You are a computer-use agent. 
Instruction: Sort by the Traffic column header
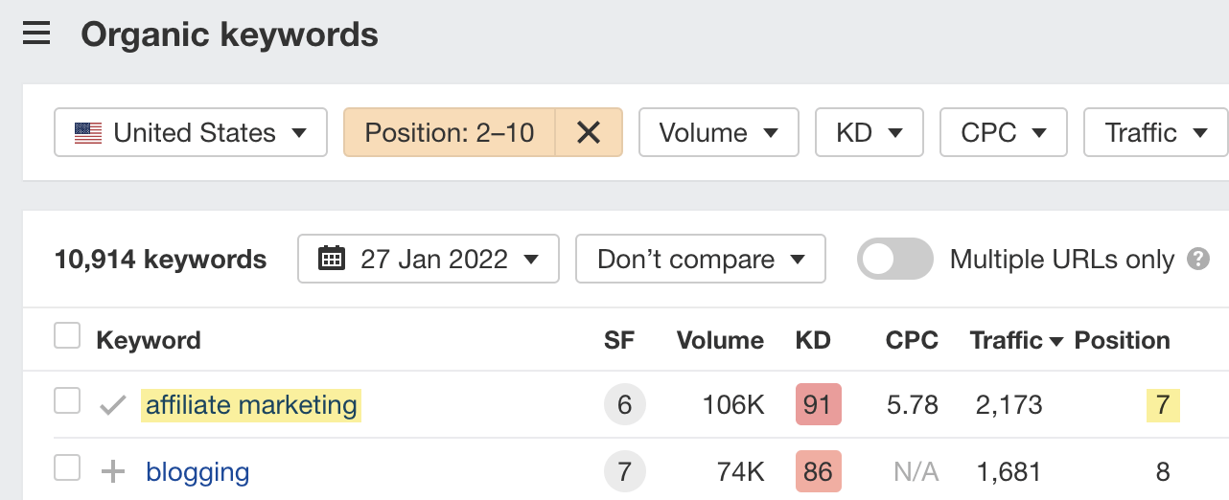pos(1015,340)
